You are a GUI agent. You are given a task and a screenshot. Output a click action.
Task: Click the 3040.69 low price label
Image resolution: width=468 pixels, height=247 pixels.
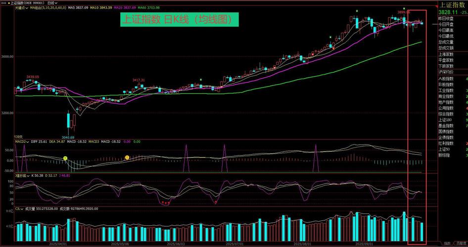(x=68, y=137)
